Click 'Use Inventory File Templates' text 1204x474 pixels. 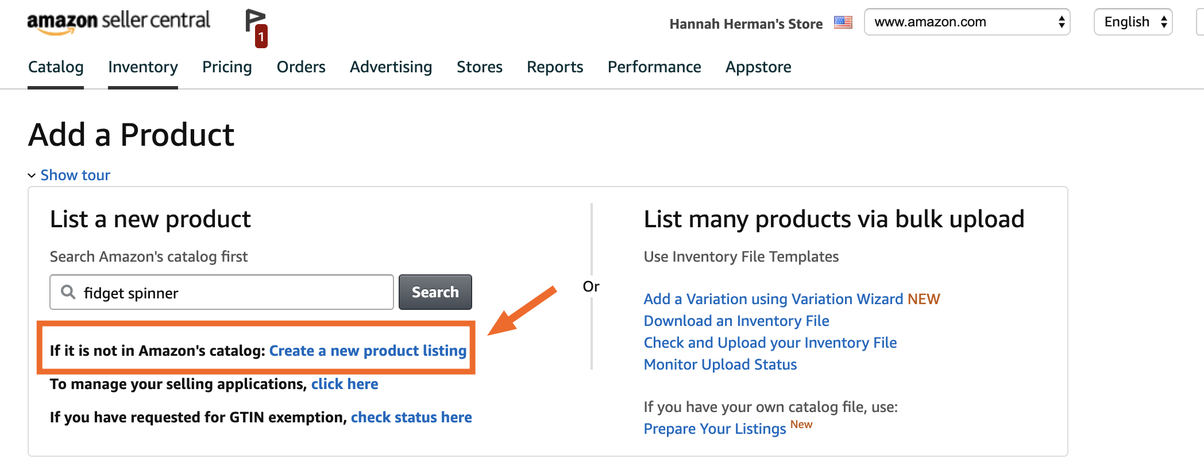[x=741, y=257]
